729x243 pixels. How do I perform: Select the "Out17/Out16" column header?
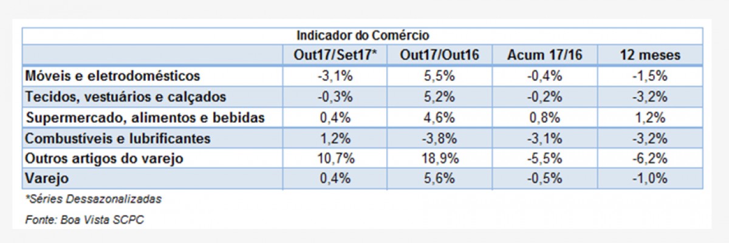440,55
